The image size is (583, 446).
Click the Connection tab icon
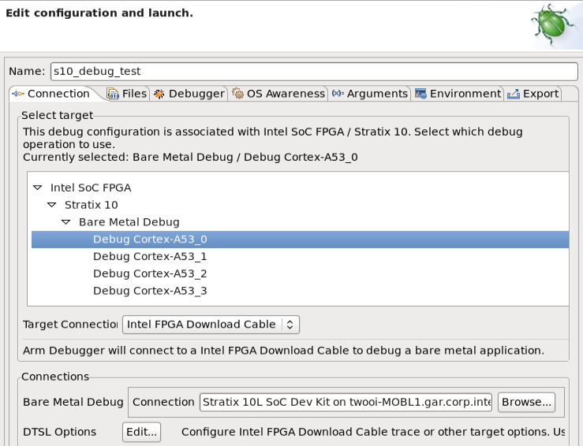click(17, 94)
